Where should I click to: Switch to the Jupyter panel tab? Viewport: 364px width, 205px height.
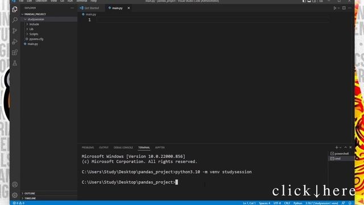[x=160, y=147]
